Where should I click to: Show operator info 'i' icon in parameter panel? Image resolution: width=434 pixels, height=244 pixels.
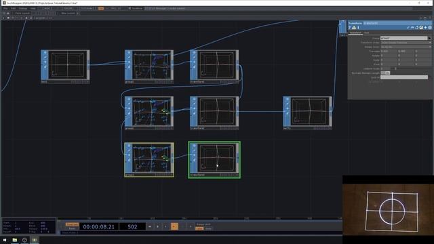pos(358,27)
